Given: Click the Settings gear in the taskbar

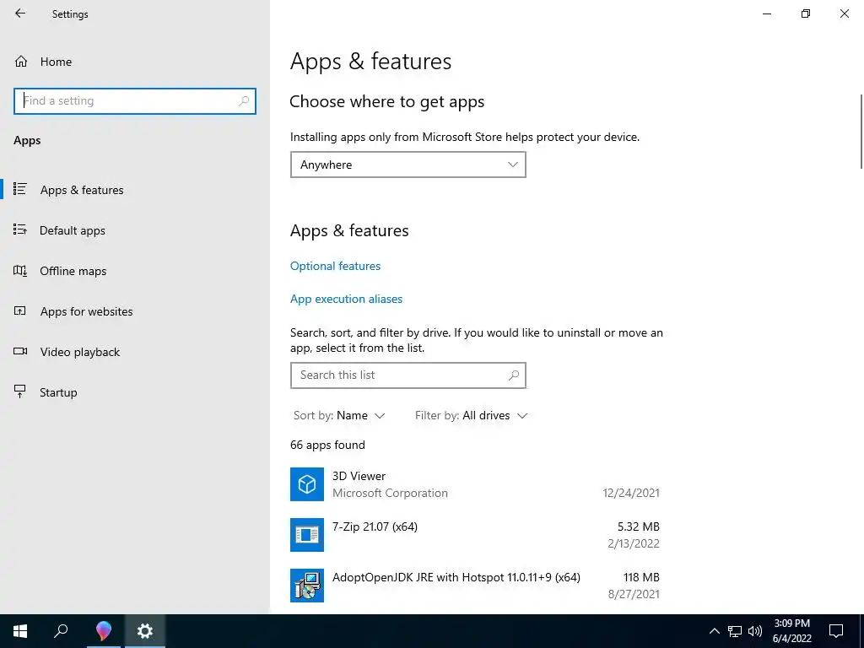Looking at the screenshot, I should coord(145,631).
